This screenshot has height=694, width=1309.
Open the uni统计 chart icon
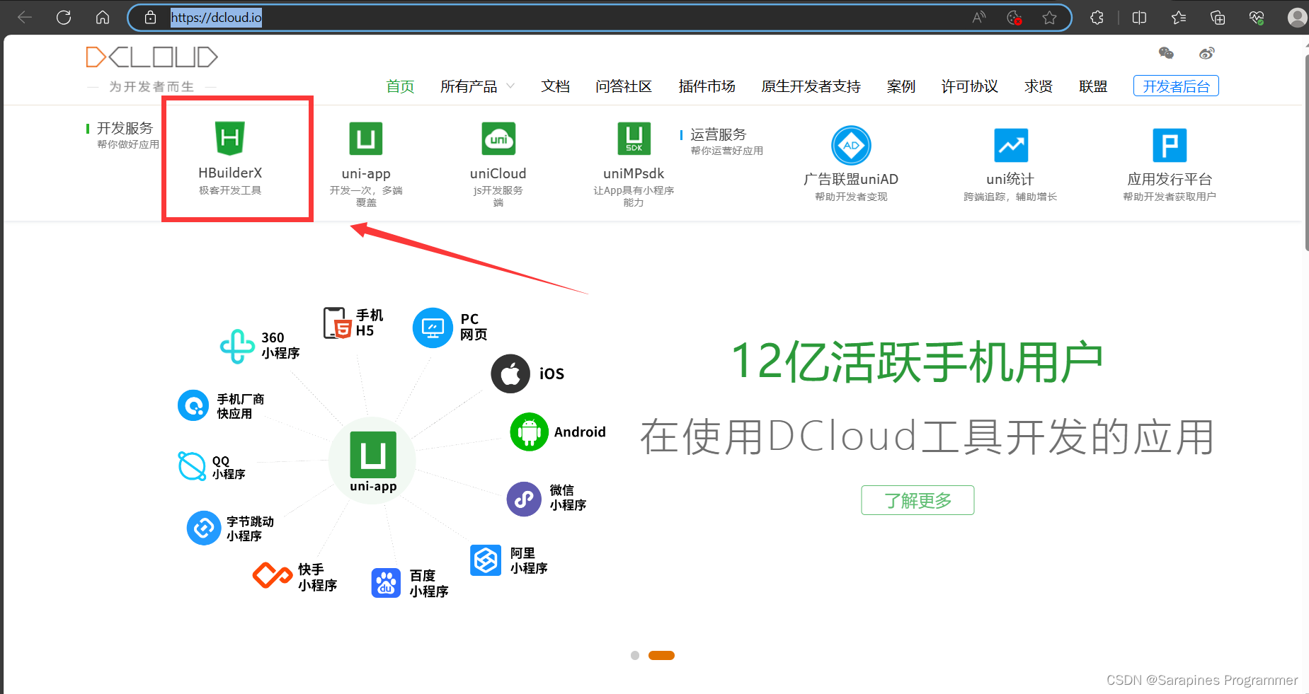coord(1011,145)
